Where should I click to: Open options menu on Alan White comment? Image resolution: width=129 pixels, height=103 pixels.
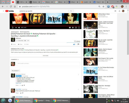[78, 90]
